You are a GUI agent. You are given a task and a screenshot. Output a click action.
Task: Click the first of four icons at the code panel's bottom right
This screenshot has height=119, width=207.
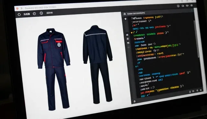[190, 92]
